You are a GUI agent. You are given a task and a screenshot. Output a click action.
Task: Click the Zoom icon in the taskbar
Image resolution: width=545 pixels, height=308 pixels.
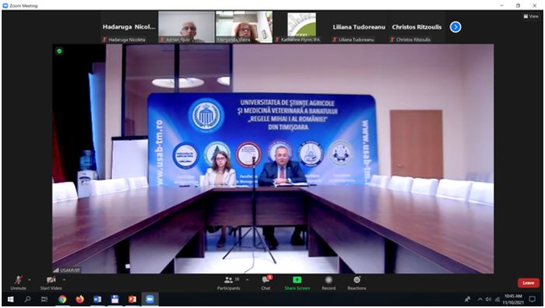[149, 299]
